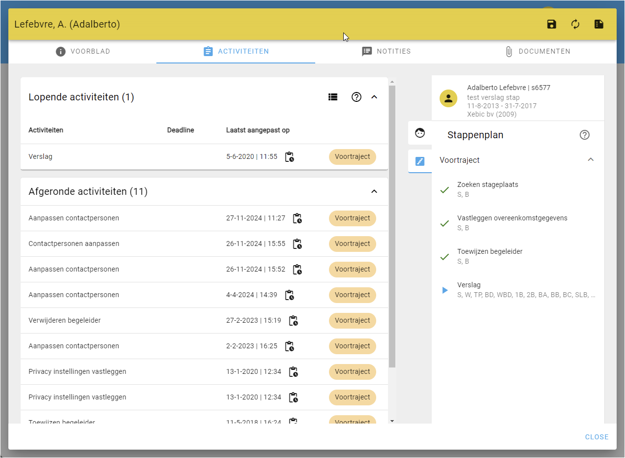Click clipboard clock icon in Verwijderen begeleider row
The image size is (625, 458).
coord(294,320)
